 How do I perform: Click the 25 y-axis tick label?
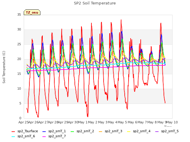[x=19, y=44]
